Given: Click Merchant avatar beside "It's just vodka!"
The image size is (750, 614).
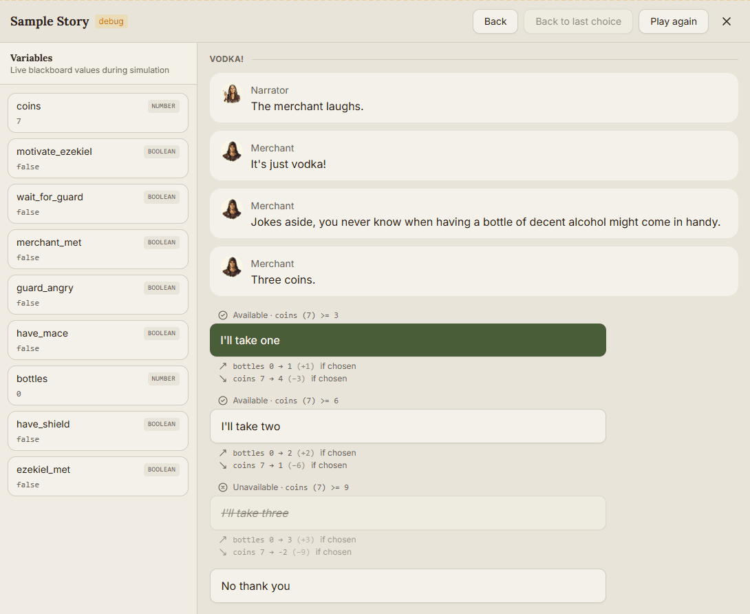Looking at the screenshot, I should tap(232, 151).
